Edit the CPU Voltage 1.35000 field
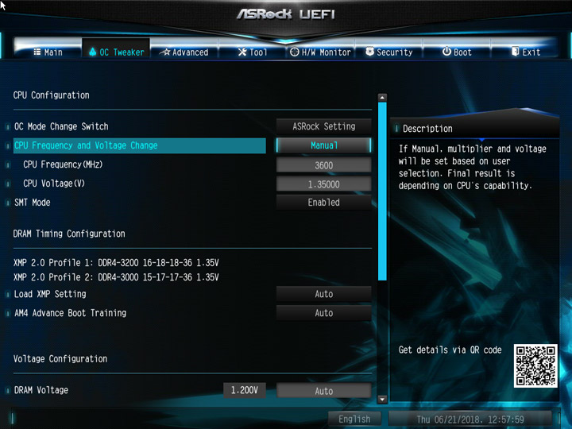The height and width of the screenshot is (429, 572). pyautogui.click(x=323, y=184)
